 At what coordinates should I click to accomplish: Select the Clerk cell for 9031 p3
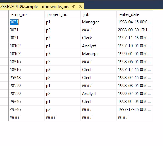point(98,38)
